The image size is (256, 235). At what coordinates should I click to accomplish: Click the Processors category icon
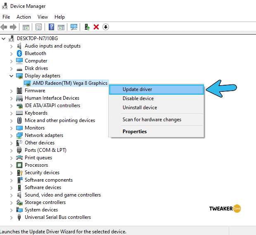point(19,165)
